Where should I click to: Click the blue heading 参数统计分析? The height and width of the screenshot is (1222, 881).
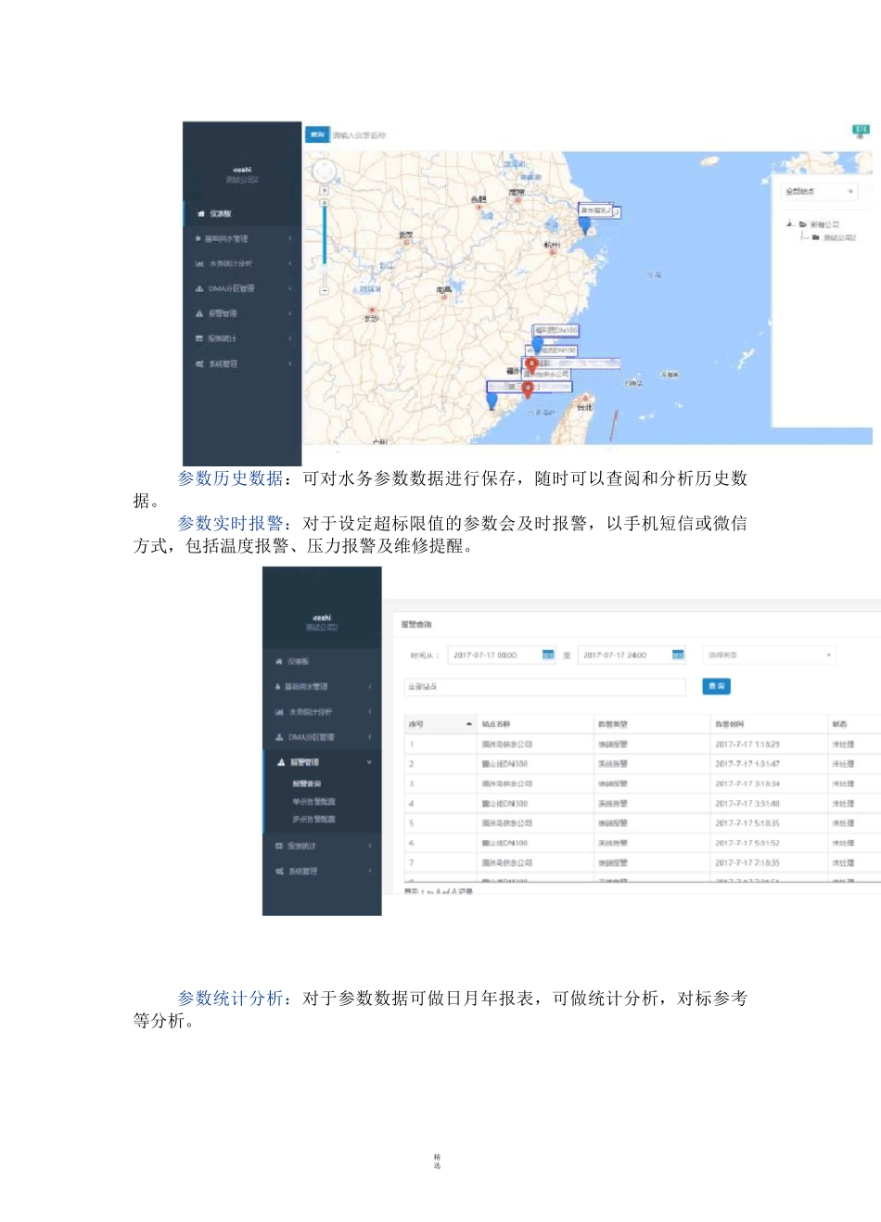coord(231,999)
